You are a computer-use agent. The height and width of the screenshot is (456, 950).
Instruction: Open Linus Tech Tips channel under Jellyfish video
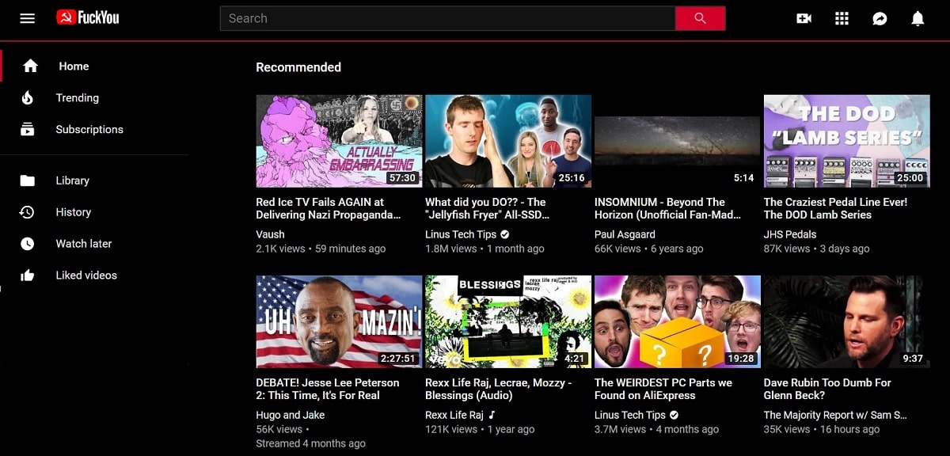(x=461, y=234)
